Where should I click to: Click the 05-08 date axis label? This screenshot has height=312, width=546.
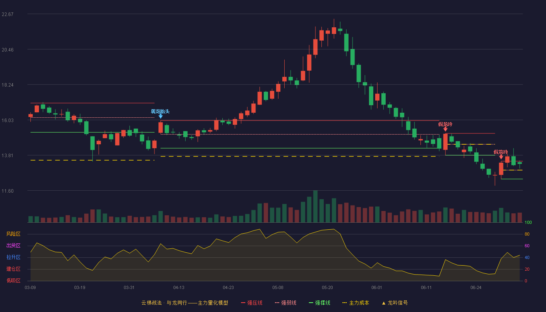tap(278, 287)
